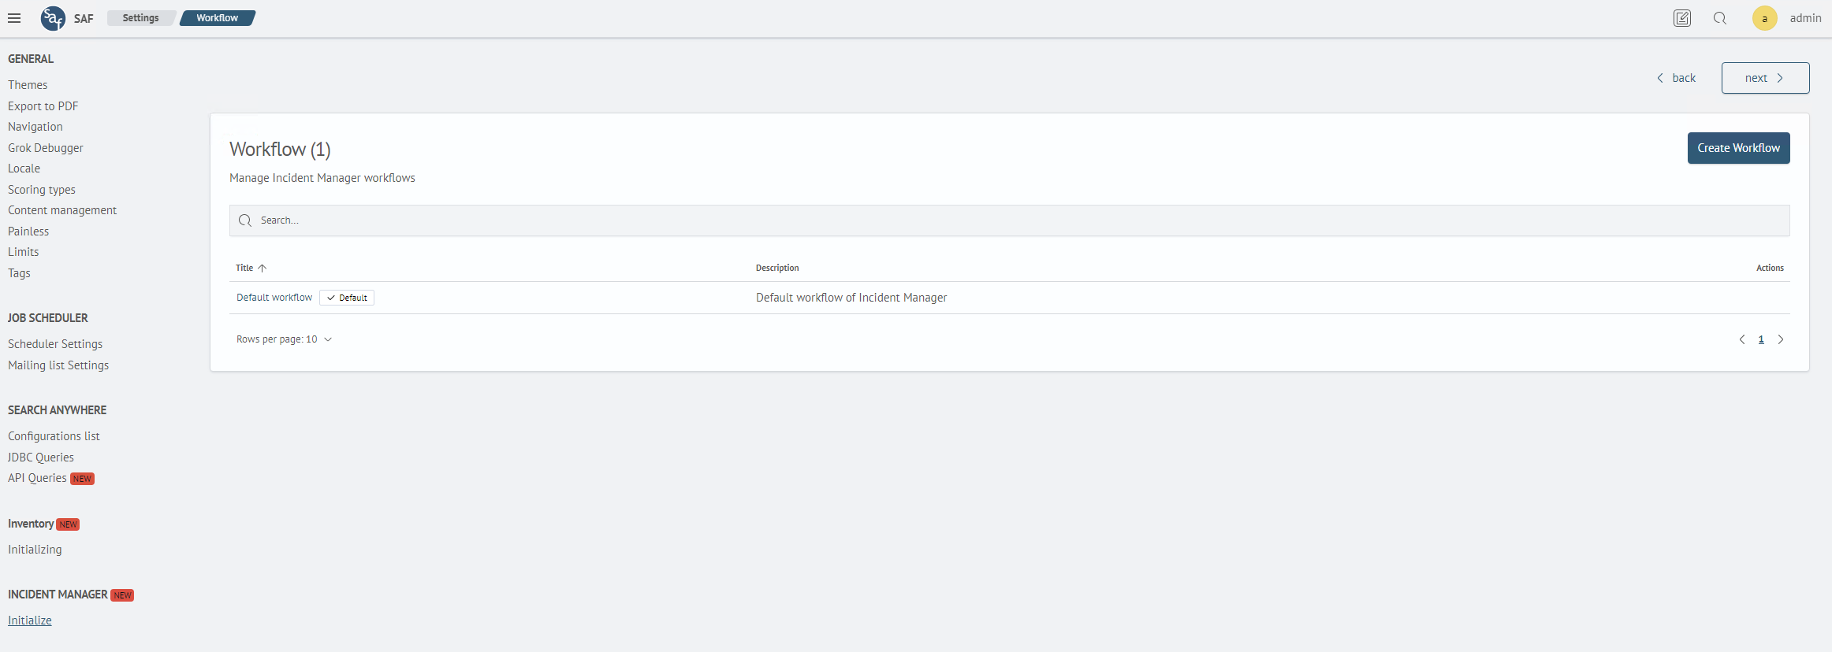This screenshot has height=652, width=1832.
Task: Go to previous pagination page arrow
Action: coord(1742,339)
